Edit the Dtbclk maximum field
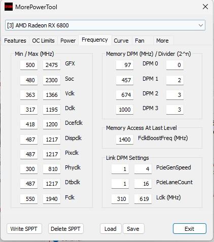 pos(52,184)
